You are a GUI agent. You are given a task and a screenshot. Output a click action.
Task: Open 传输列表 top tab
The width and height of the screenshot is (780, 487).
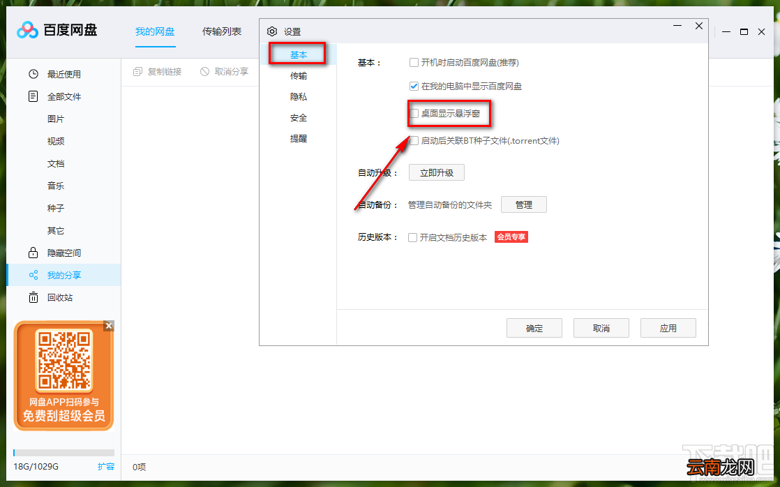coord(222,32)
